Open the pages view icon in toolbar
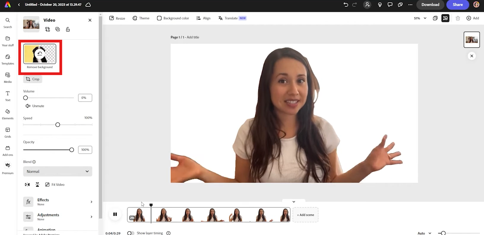The height and width of the screenshot is (235, 484). click(435, 18)
